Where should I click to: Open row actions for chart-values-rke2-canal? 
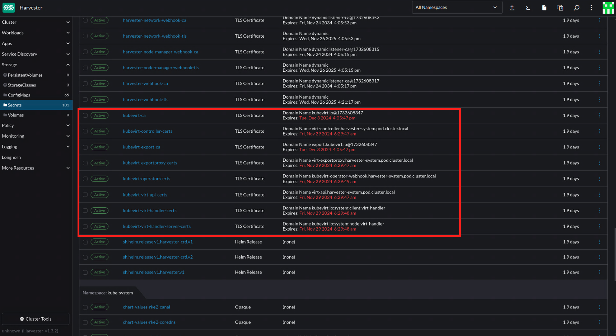(x=599, y=307)
